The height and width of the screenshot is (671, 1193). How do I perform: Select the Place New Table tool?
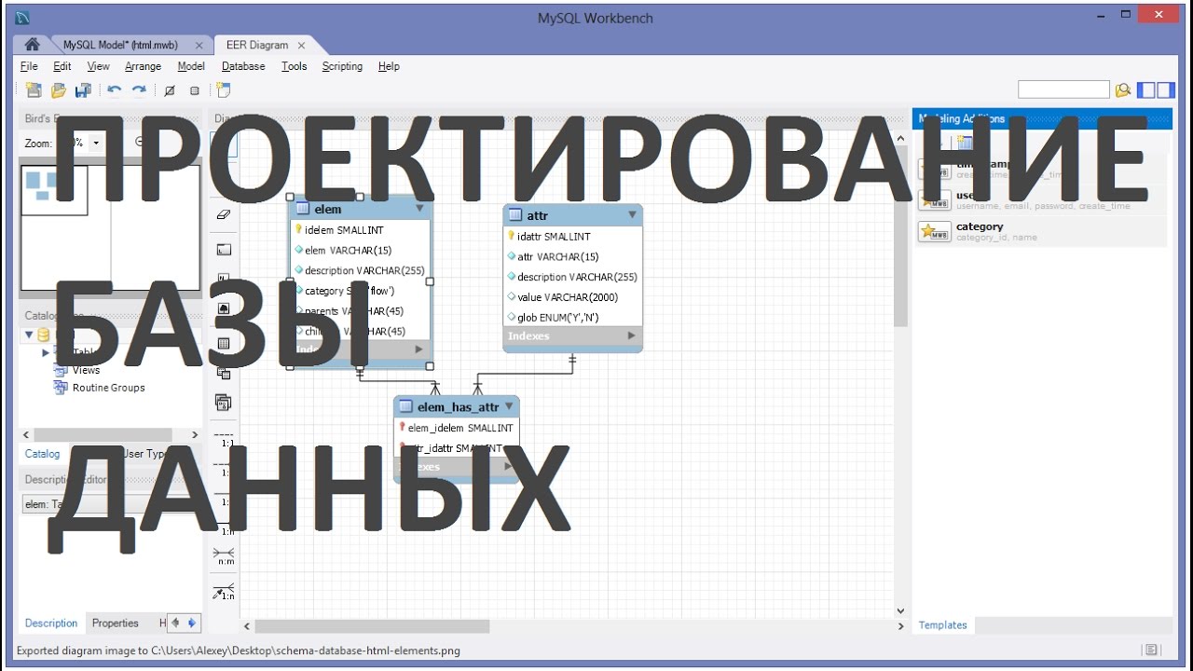(x=223, y=343)
